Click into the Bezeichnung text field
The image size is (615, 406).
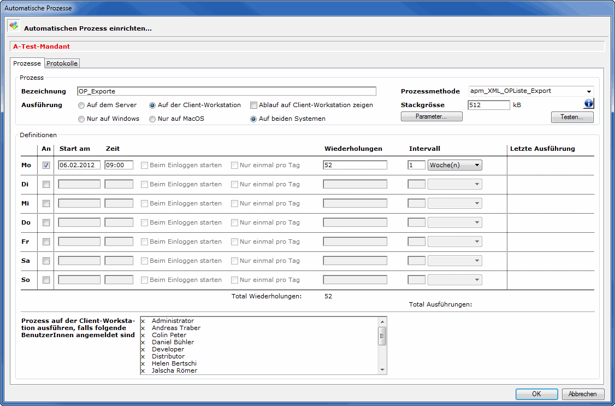[227, 91]
